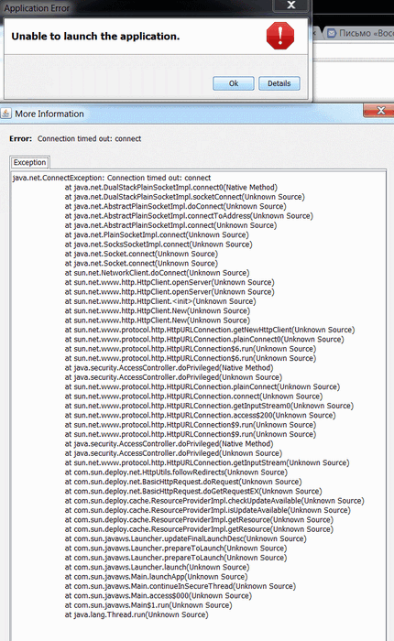Click the Error: Connection timed out message

click(x=75, y=138)
